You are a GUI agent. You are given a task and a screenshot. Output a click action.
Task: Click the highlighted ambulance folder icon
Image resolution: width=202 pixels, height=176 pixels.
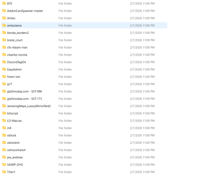pyautogui.click(x=4, y=25)
